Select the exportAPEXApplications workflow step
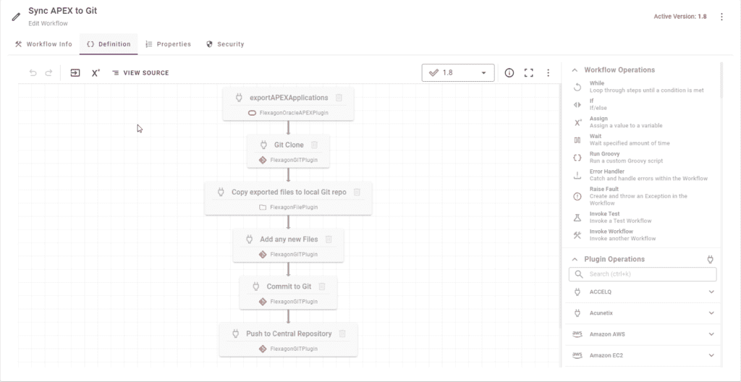Image resolution: width=741 pixels, height=382 pixels. (288, 104)
